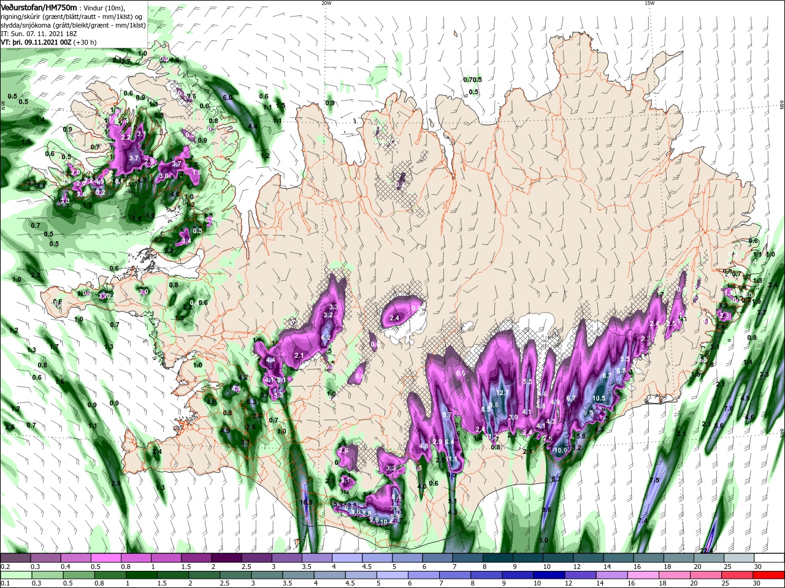
Task: Click the '5.7' value in southern snow band
Action: (447, 415)
